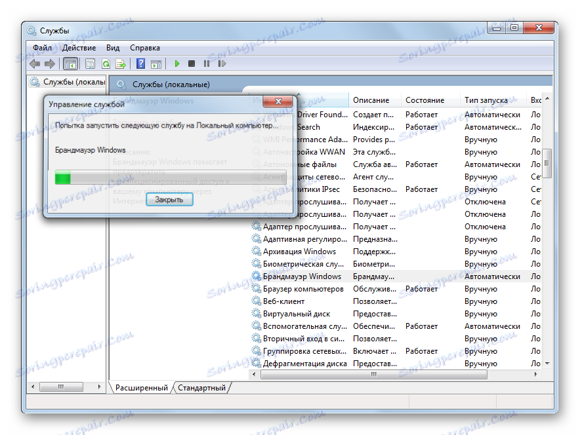Open the Действие menu
The height and width of the screenshot is (435, 580).
[79, 48]
